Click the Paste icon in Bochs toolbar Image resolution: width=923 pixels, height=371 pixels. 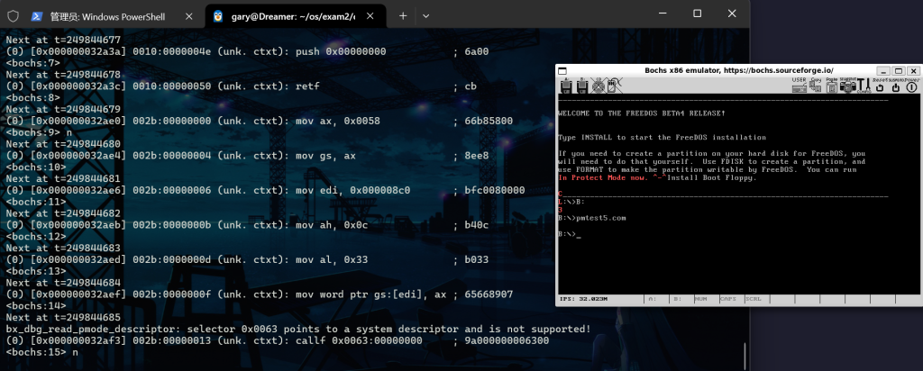click(830, 86)
